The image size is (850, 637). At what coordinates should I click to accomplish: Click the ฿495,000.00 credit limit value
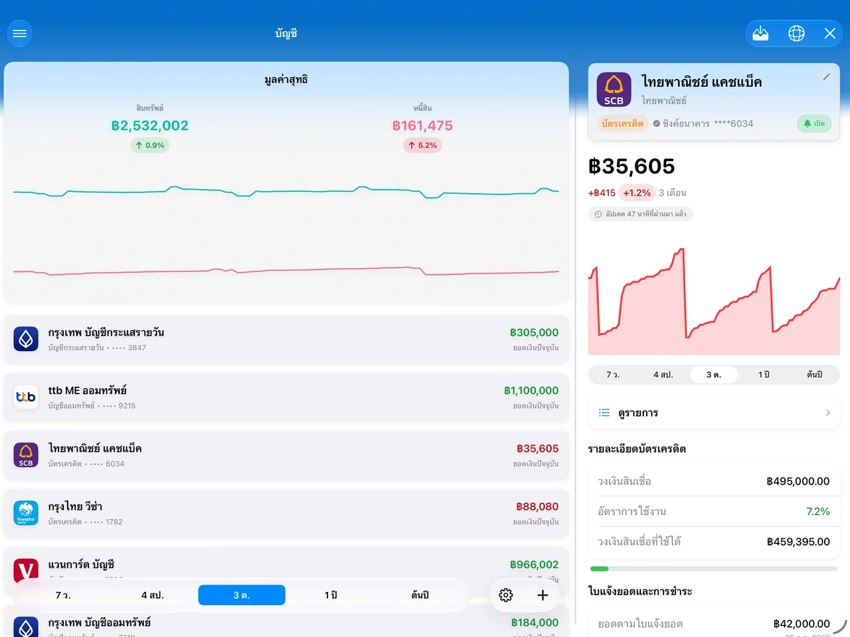coord(798,481)
